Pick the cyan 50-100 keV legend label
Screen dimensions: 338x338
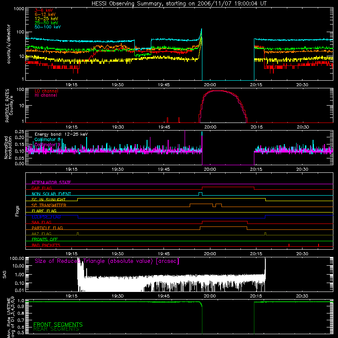point(48,27)
